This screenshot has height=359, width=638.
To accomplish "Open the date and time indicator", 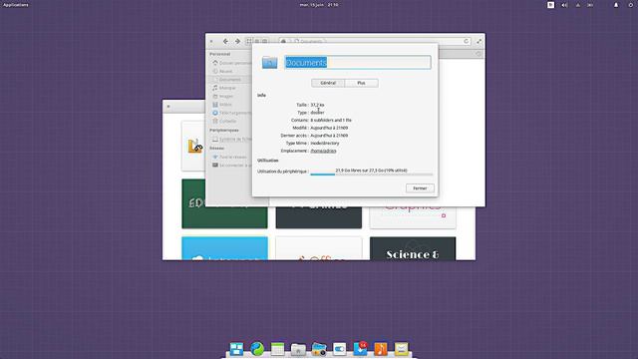I will (x=319, y=5).
